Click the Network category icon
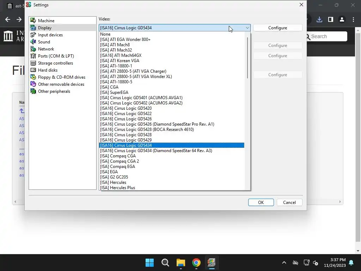Viewport: 361px width, 271px height. tap(33, 49)
